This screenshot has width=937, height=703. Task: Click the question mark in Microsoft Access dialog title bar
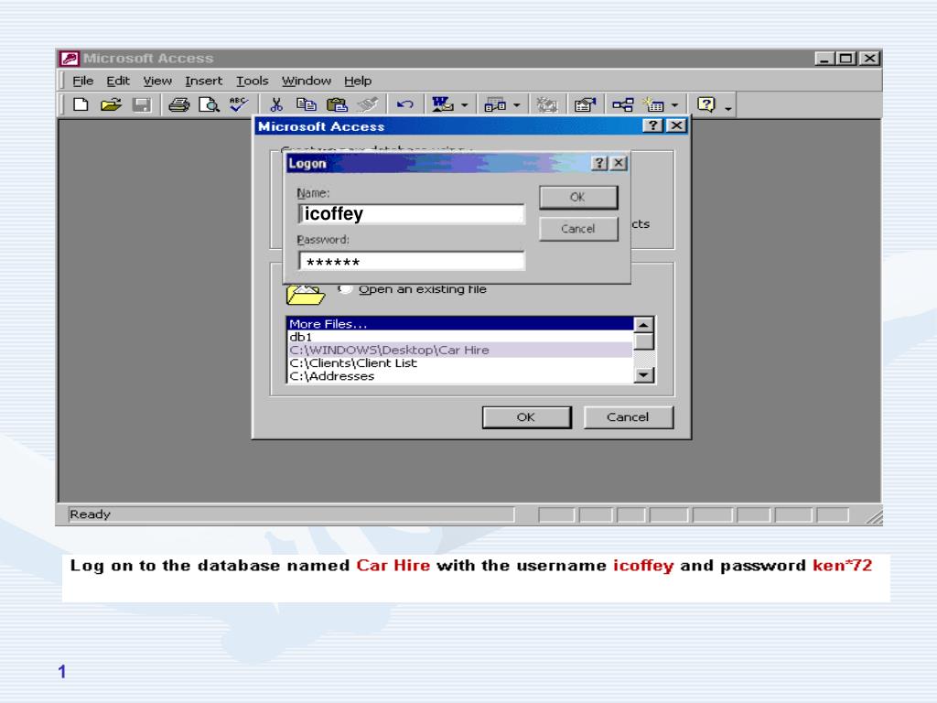coord(653,125)
